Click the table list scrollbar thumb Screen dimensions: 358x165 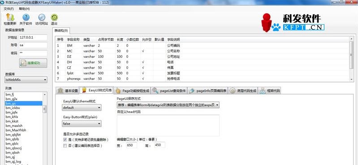pos(44,109)
